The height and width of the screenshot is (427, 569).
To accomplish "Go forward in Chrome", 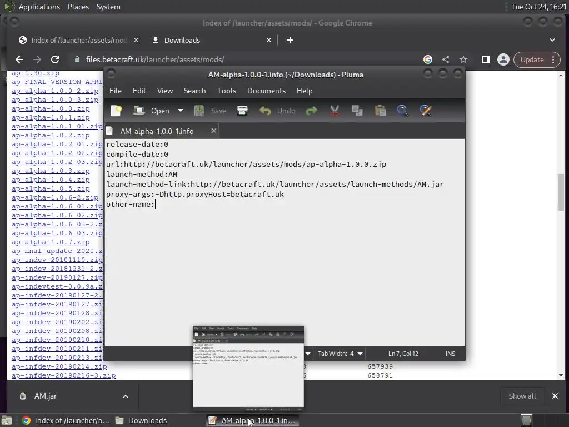I will coord(37,59).
